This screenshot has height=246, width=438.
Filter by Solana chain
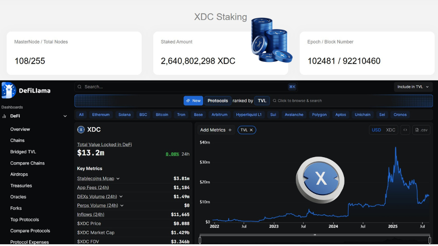[x=124, y=115]
